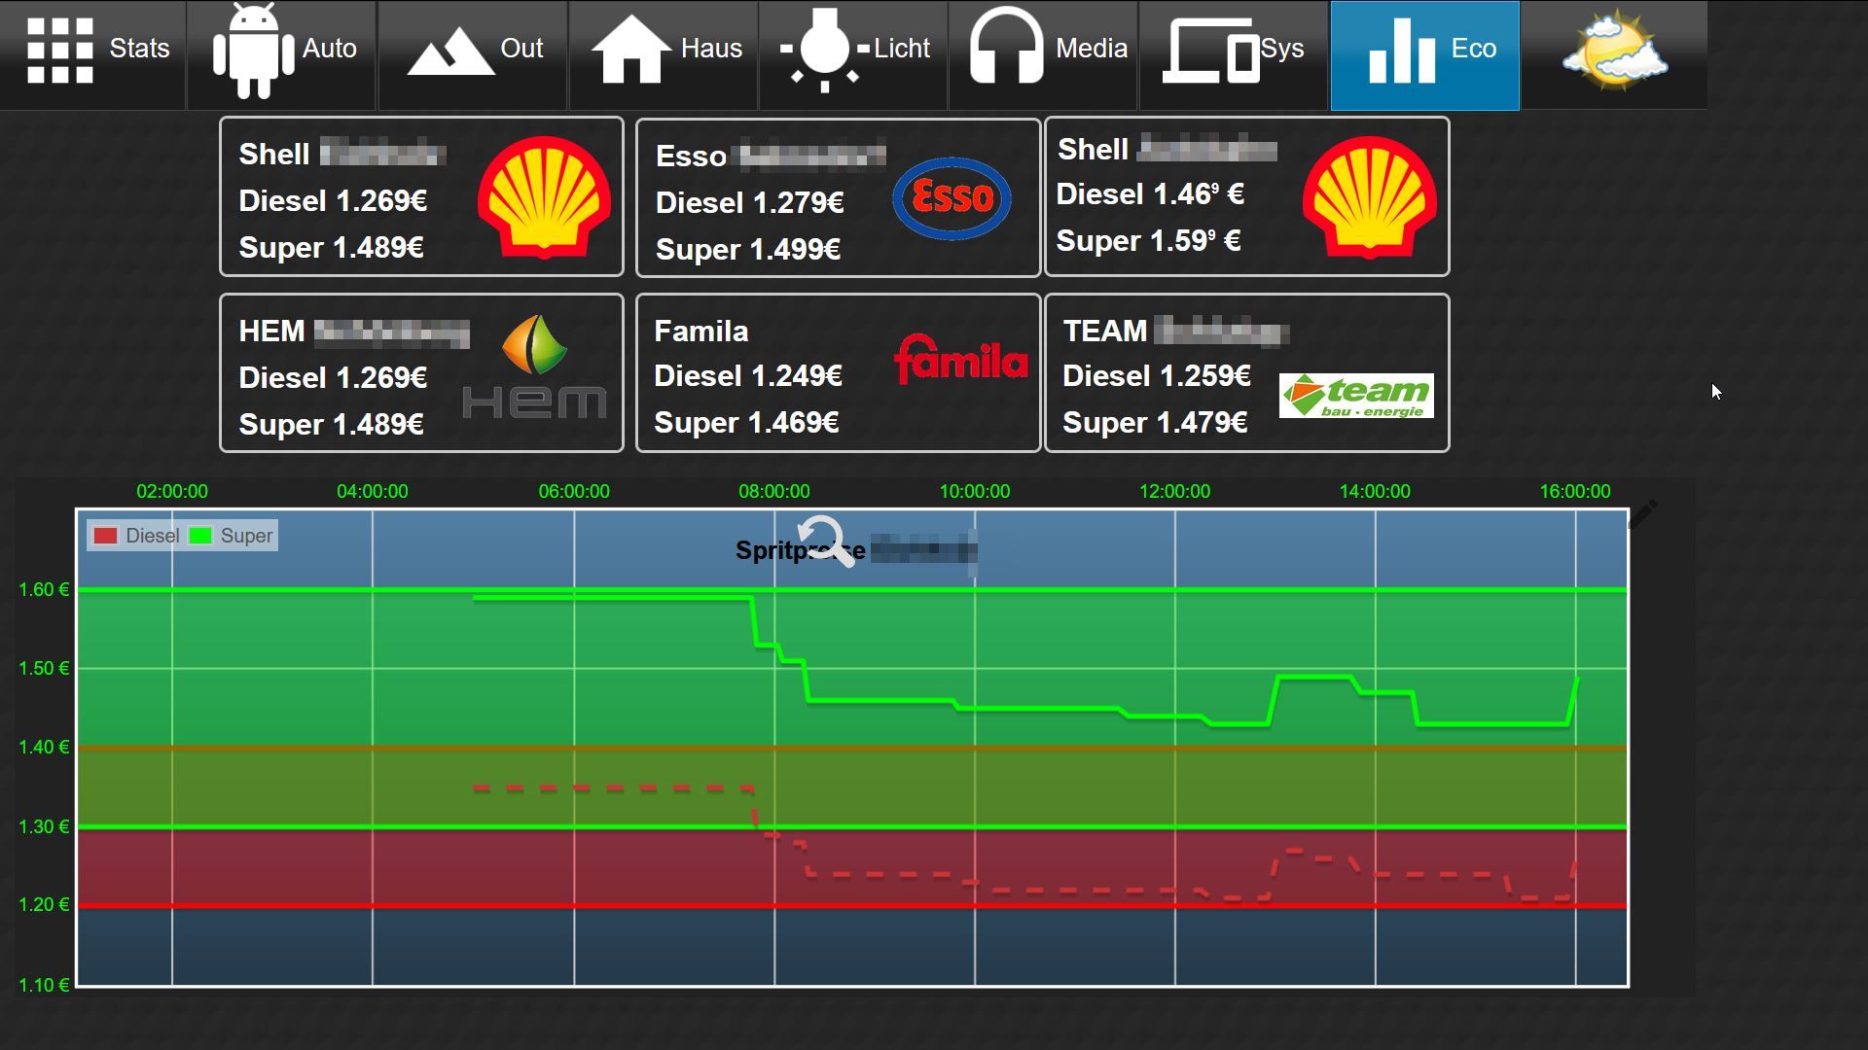Click the Famila station name
This screenshot has height=1050, width=1868.
pyautogui.click(x=700, y=331)
